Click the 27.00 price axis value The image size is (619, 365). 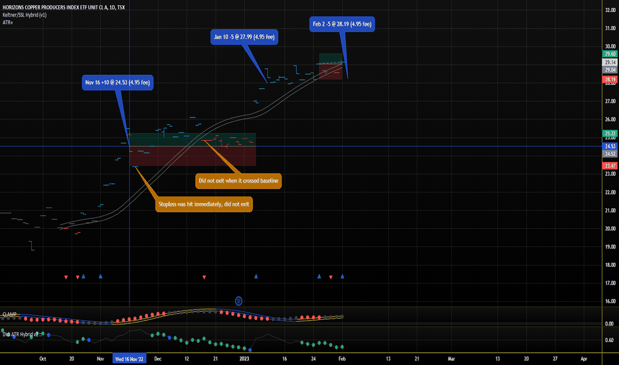pyautogui.click(x=610, y=101)
